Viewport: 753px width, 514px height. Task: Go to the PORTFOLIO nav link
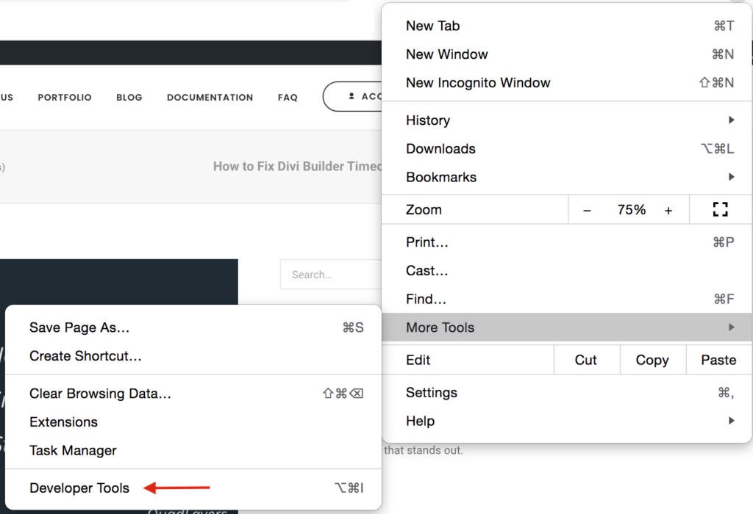coord(65,98)
